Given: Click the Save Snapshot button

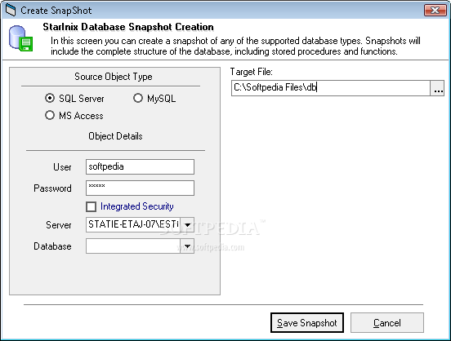Looking at the screenshot, I should (x=307, y=322).
